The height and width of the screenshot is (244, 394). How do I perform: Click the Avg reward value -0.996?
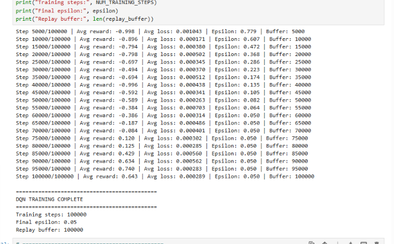(x=128, y=85)
